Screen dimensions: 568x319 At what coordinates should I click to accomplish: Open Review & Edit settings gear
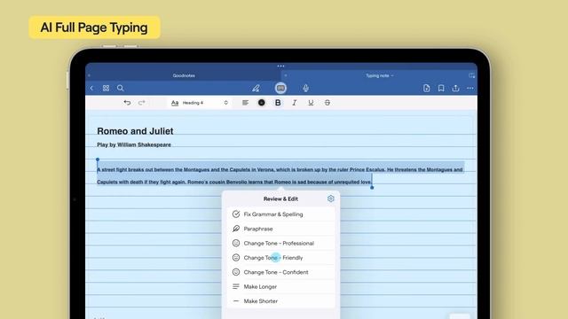click(x=330, y=198)
